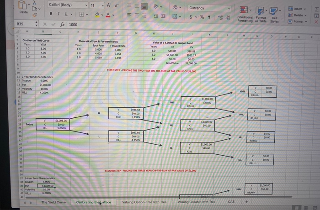
Task: Click the Wrap Text icon
Action: (175, 7)
